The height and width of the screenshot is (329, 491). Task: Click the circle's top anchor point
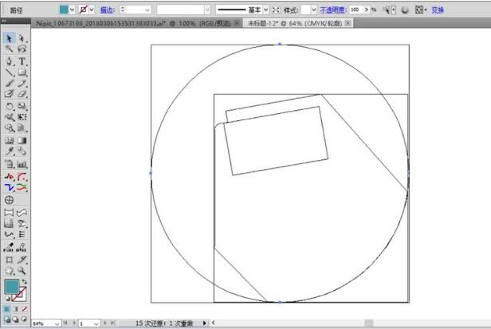tap(280, 45)
